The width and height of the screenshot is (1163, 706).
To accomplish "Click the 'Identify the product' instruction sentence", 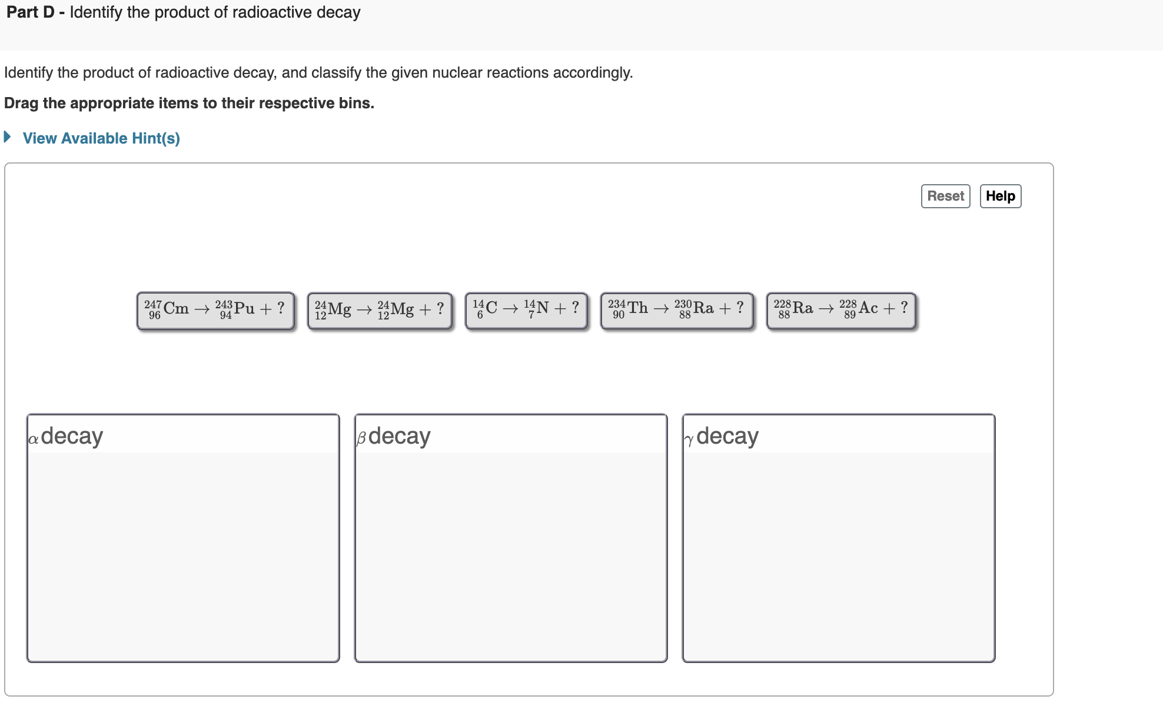I will click(x=318, y=73).
